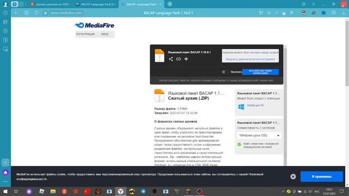
Task: Click the РУС language indicator in tray
Action: 317,192
